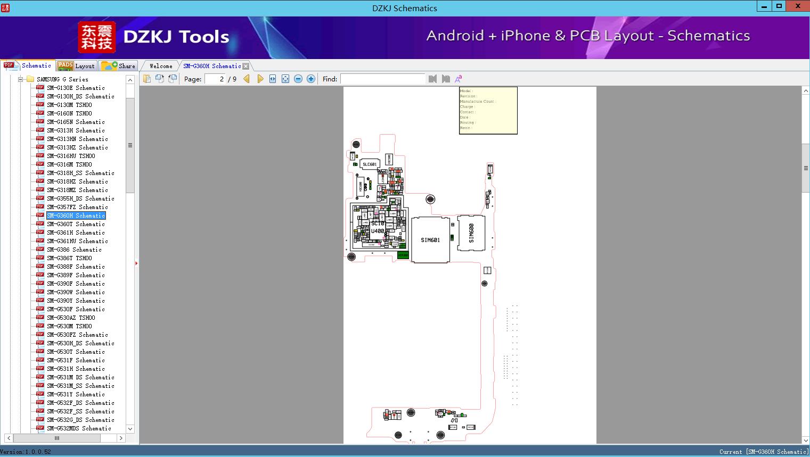Select SM-G313HN Schematic tree item
The width and height of the screenshot is (810, 457).
coord(77,139)
